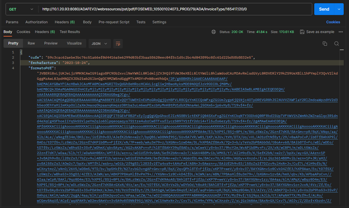The image size is (349, 208).
Task: Copy the response body with the copy icon
Action: click(325, 44)
